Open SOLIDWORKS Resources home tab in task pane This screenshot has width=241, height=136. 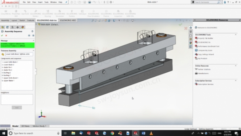click(x=190, y=28)
